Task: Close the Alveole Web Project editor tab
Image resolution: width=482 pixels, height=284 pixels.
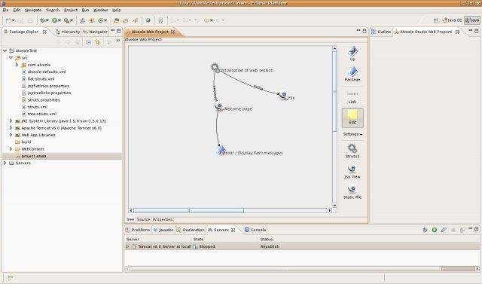Action: 172,32
